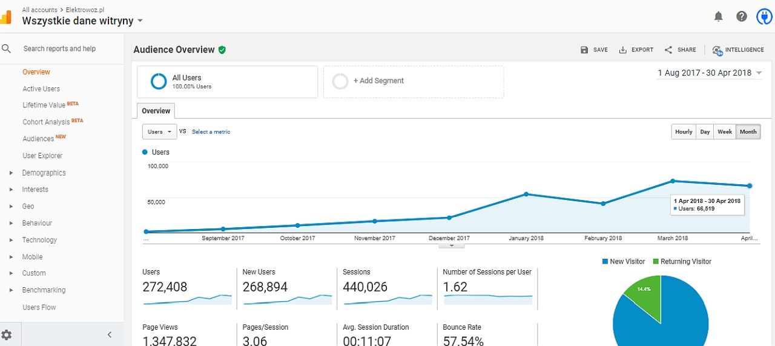This screenshot has height=346, width=775.
Task: Open the Overview report in sidebar
Action: 36,72
